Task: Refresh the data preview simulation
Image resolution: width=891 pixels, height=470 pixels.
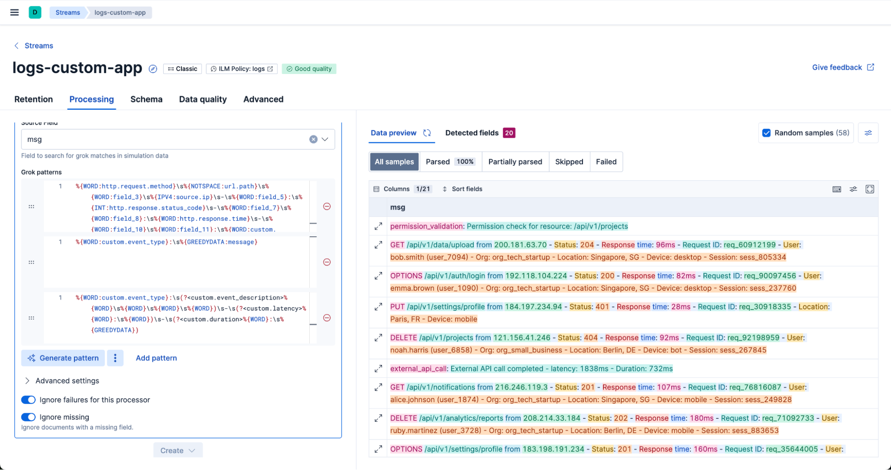Action: [427, 132]
